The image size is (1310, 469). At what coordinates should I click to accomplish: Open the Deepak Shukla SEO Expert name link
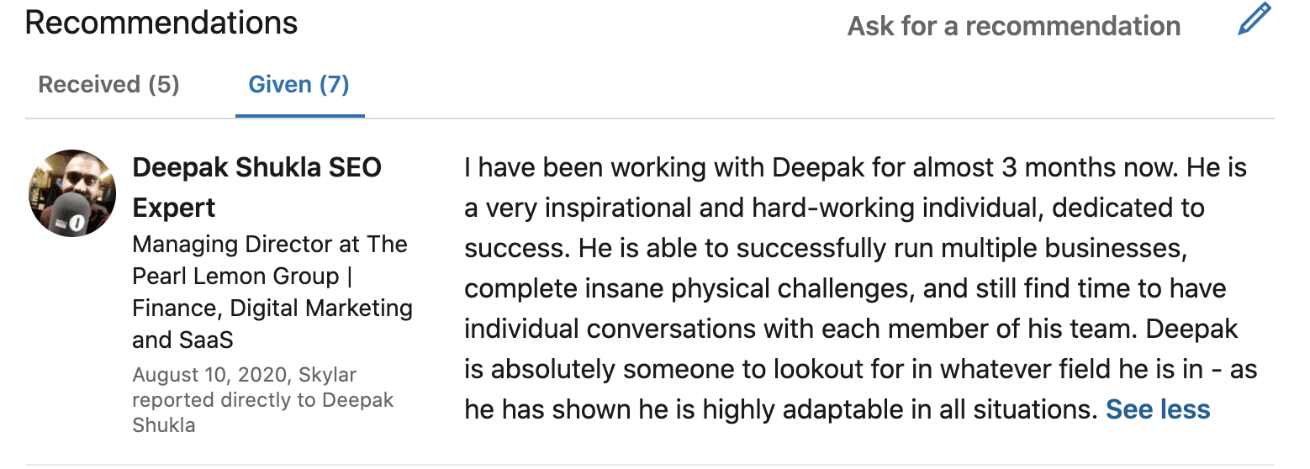[x=257, y=187]
